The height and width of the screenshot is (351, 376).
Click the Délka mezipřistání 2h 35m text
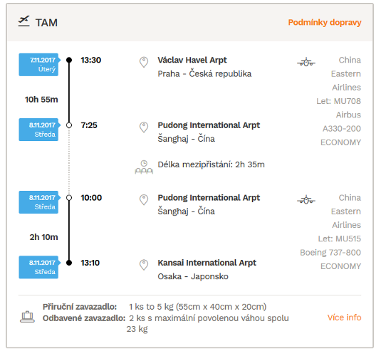tap(211, 164)
